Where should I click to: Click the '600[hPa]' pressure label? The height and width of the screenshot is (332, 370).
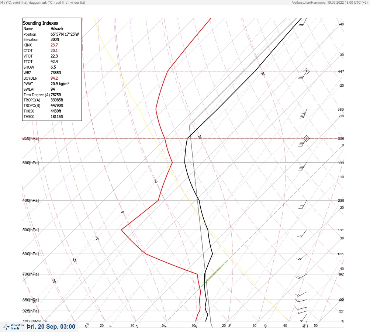(x=31, y=254)
